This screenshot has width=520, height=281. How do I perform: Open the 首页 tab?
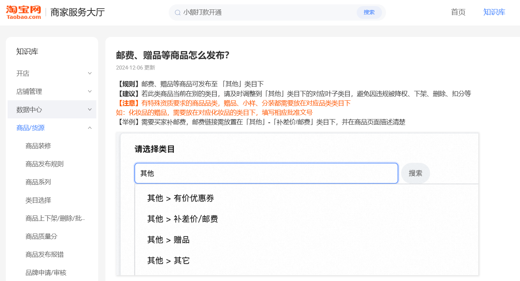[458, 12]
